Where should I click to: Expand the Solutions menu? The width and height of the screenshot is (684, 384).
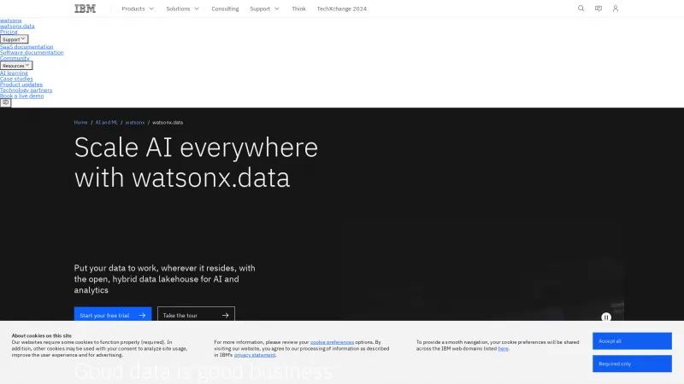point(182,9)
